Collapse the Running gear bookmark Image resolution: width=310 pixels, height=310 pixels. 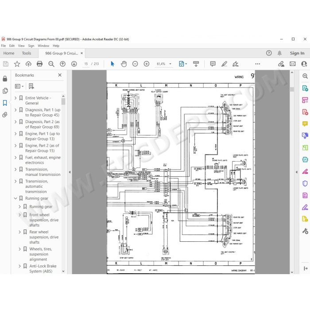(15, 198)
